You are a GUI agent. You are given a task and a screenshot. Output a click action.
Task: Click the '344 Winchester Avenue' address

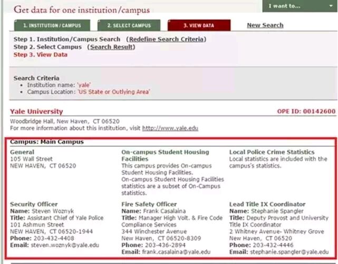tap(154, 232)
